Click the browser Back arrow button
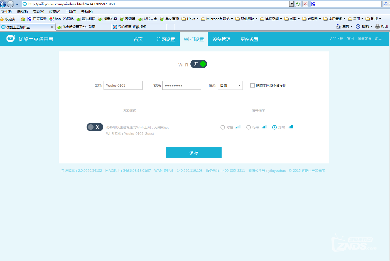The image size is (390, 261). tap(3, 4)
